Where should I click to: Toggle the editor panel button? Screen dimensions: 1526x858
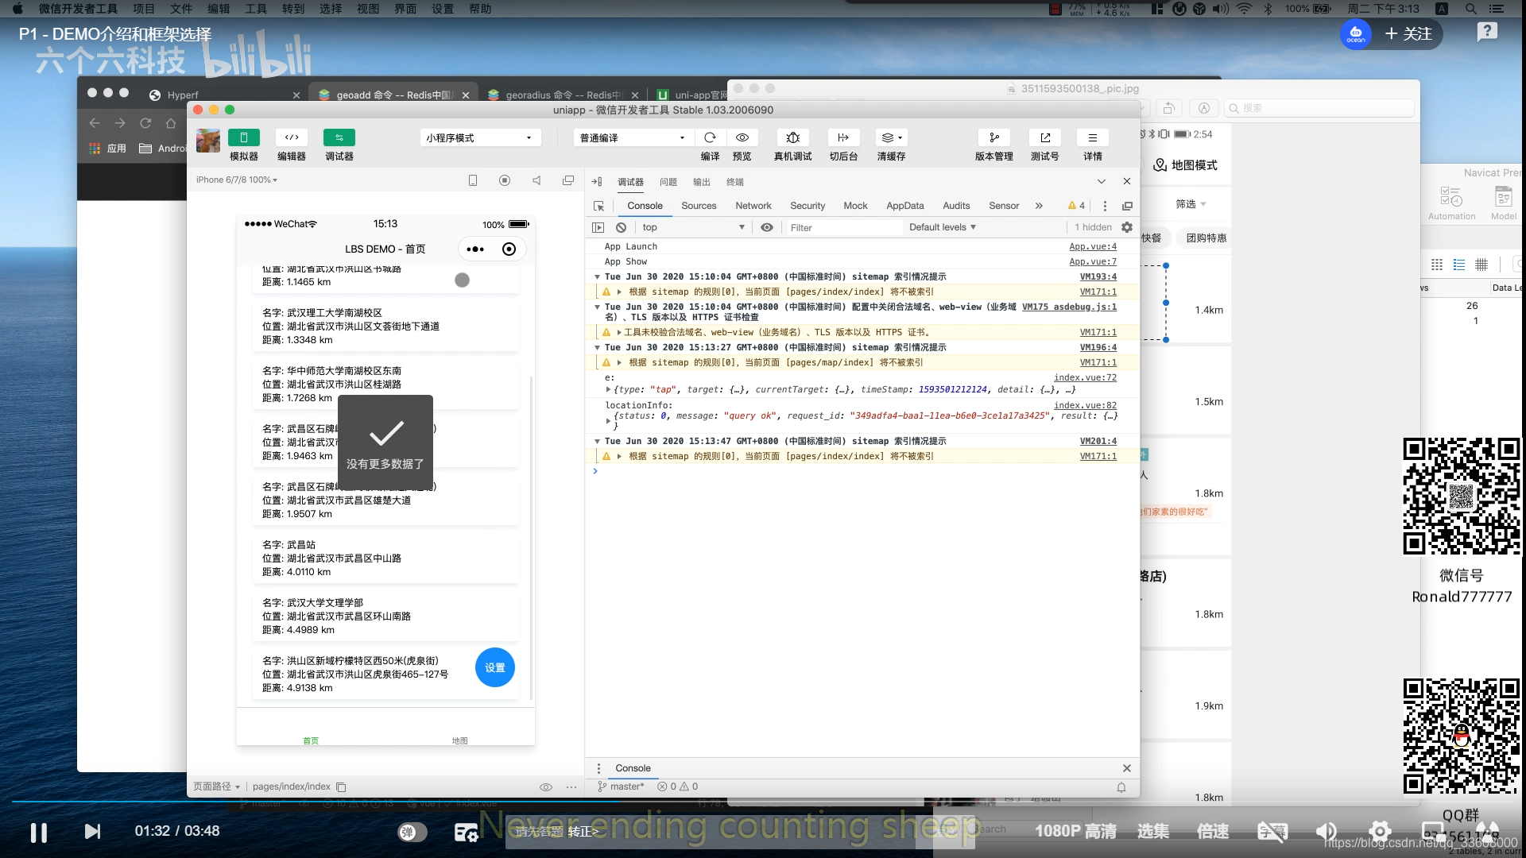point(291,137)
